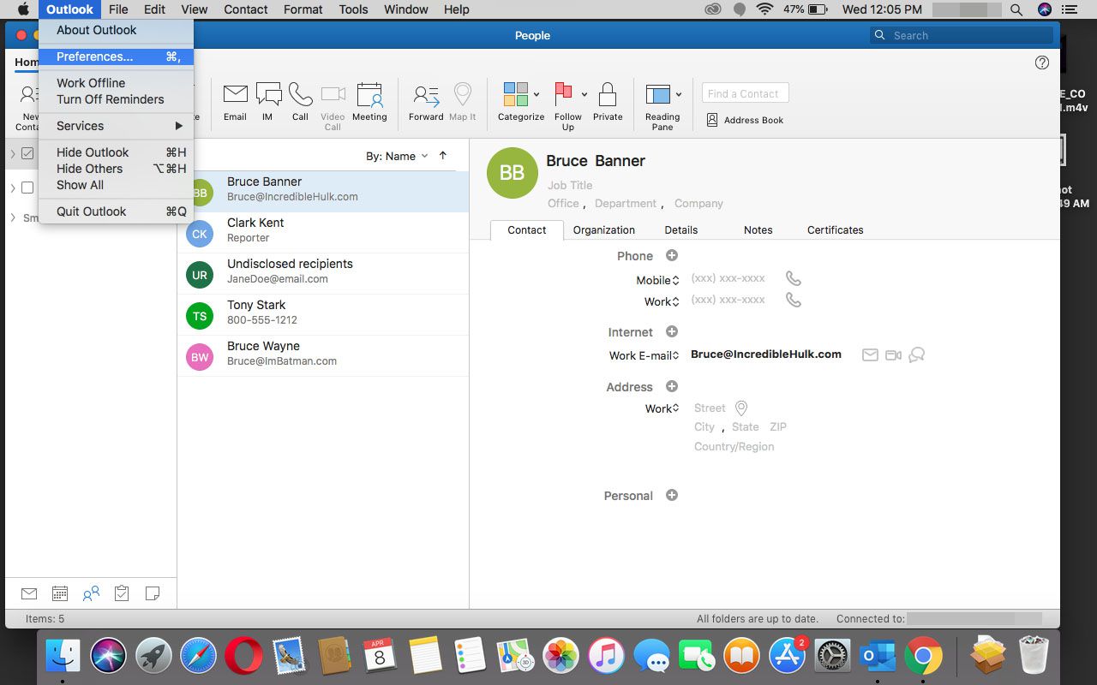Switch to the Certificates tab
The width and height of the screenshot is (1097, 685).
pyautogui.click(x=836, y=229)
